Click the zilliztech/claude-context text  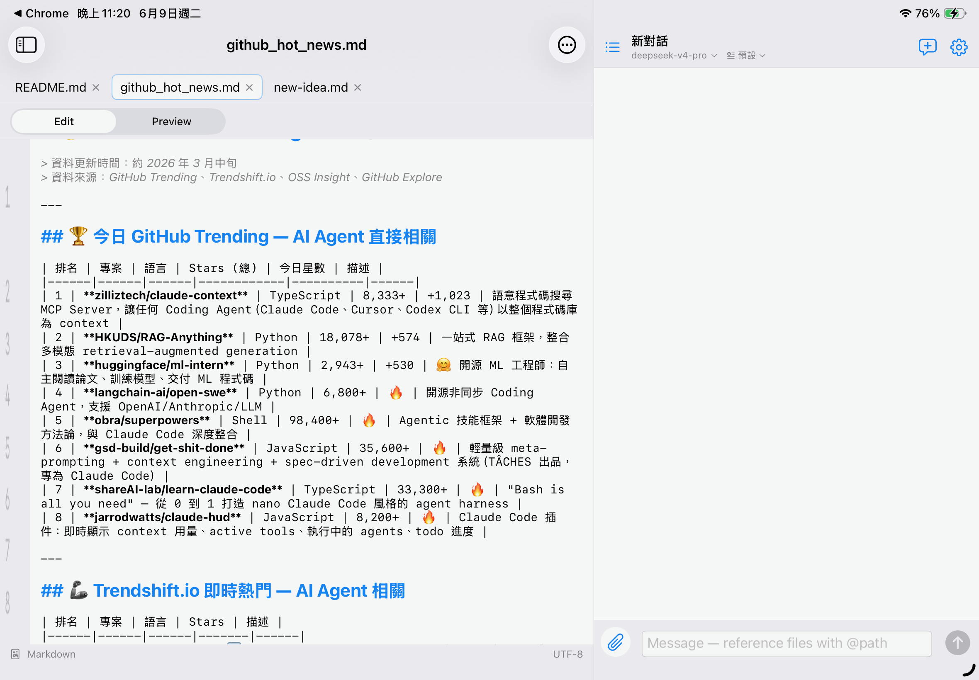click(x=166, y=295)
